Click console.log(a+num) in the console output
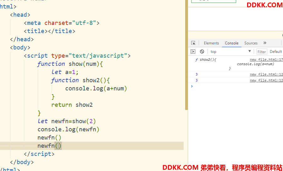Image resolution: width=283 pixels, height=171 pixels. (256, 64)
